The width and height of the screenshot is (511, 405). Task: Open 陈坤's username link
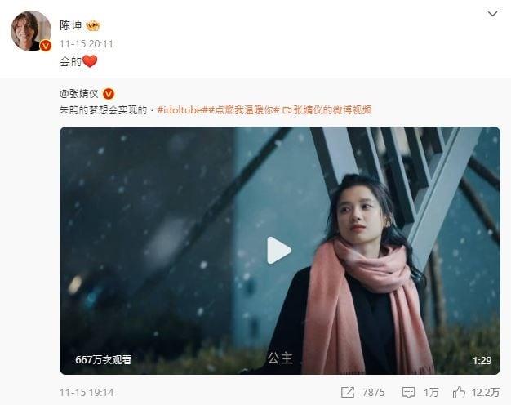[70, 25]
